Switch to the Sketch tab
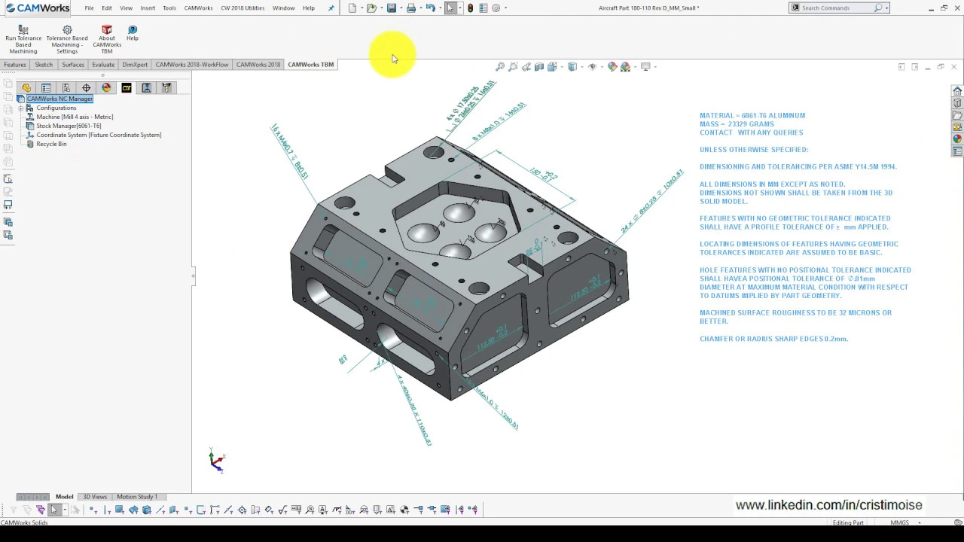 (44, 65)
